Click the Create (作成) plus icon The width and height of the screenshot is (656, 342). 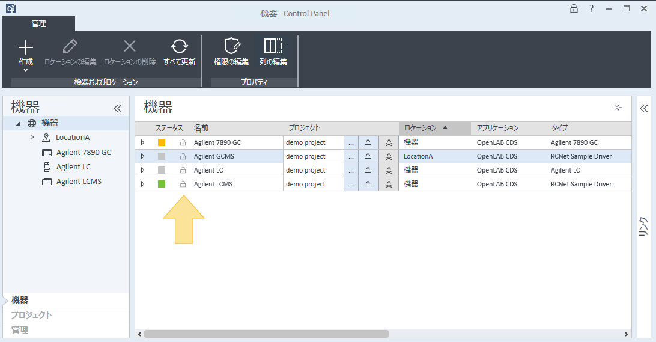pos(26,47)
